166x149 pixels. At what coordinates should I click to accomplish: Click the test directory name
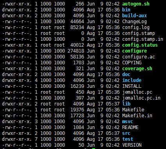click(x=127, y=139)
